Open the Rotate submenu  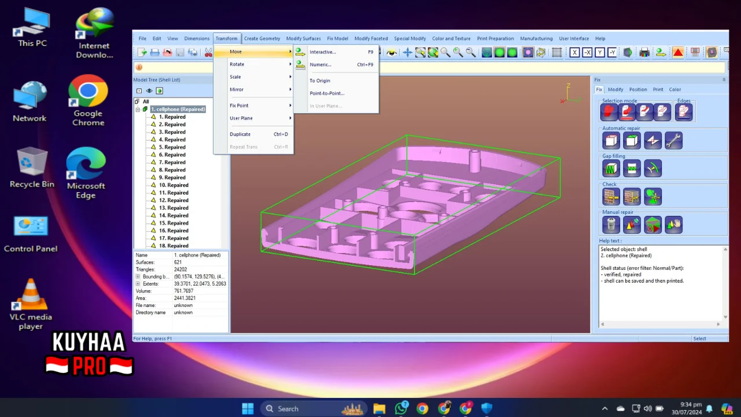254,64
